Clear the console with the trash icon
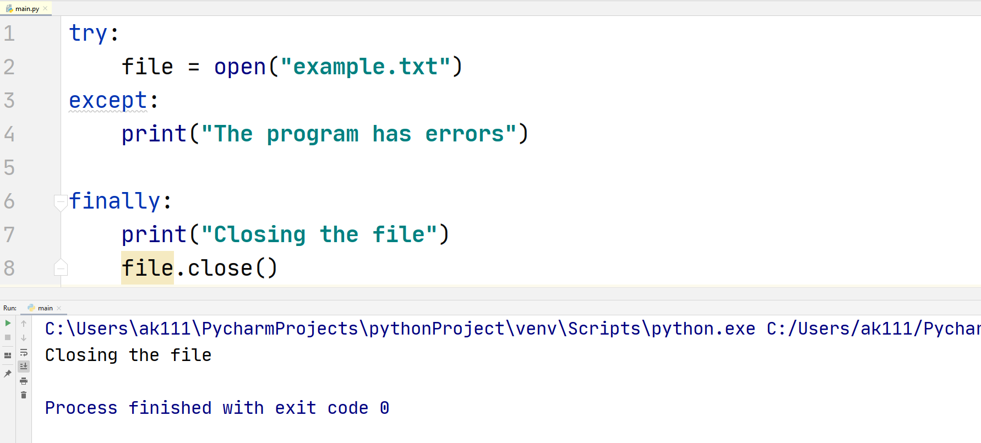 (x=24, y=395)
